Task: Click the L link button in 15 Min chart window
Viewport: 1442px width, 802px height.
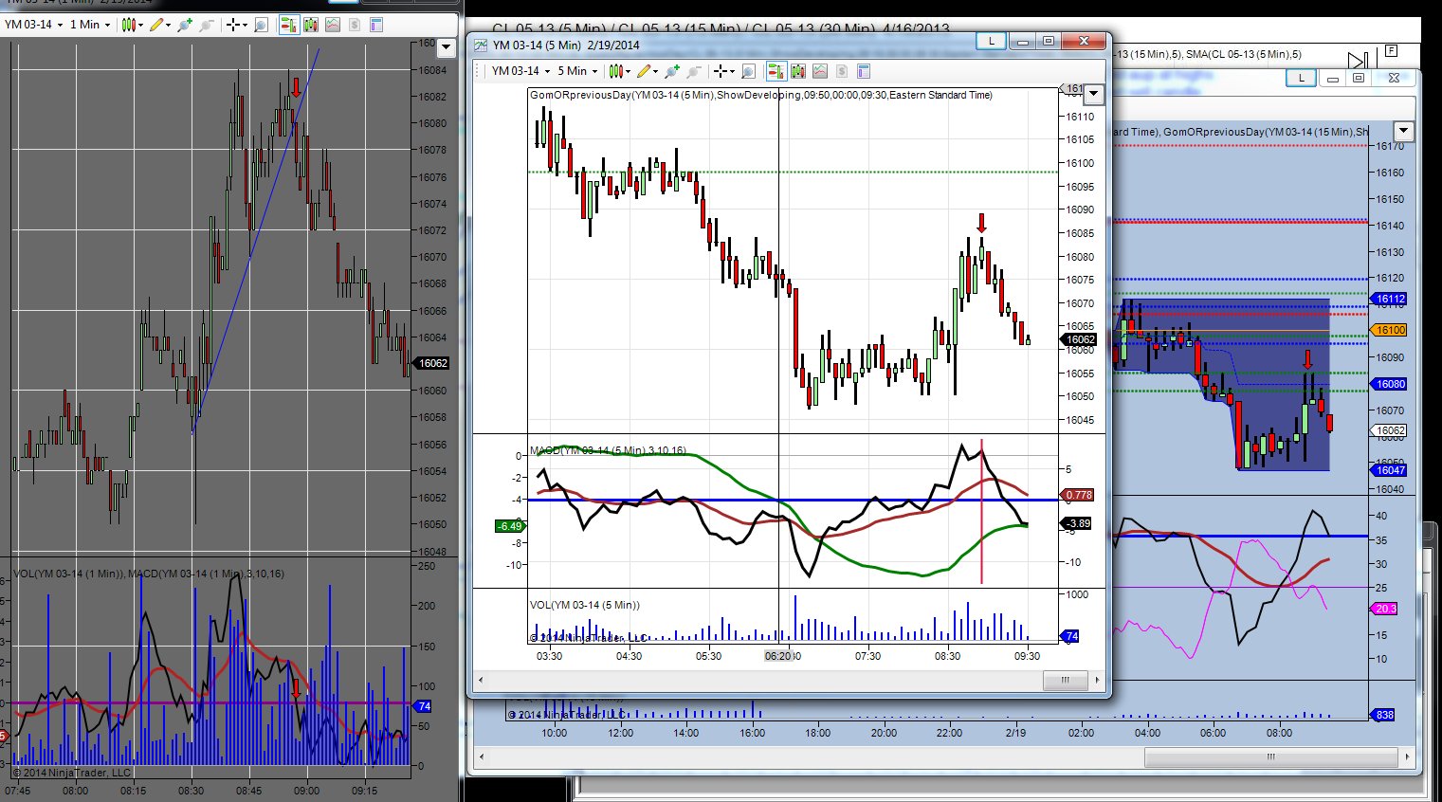Action: coord(1301,78)
